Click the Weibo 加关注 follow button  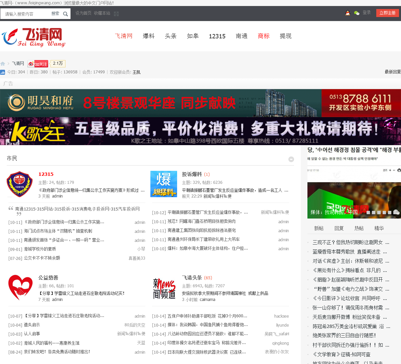coord(38,64)
